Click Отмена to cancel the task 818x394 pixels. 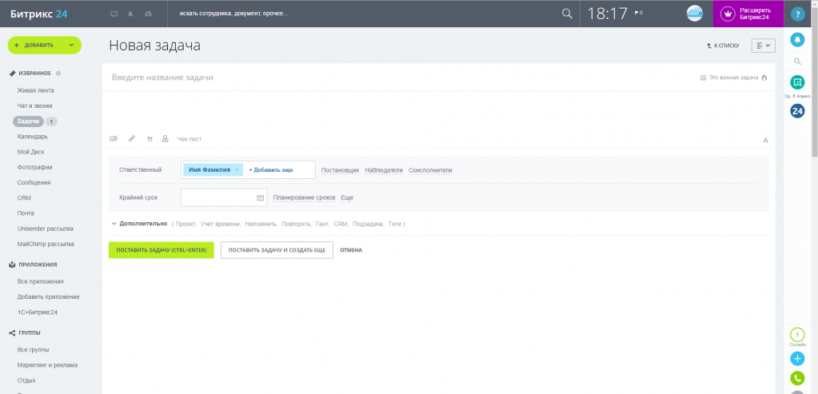coord(351,250)
